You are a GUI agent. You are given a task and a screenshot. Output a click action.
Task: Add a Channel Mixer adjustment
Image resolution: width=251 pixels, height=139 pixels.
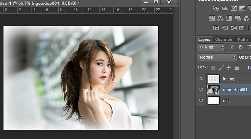(x=247, y=18)
